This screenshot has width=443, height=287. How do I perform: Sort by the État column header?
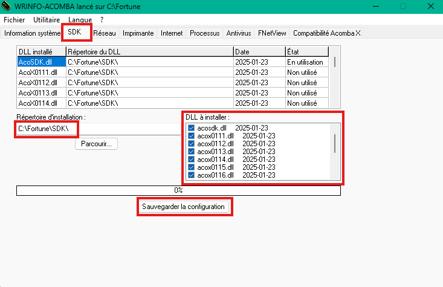tap(306, 51)
